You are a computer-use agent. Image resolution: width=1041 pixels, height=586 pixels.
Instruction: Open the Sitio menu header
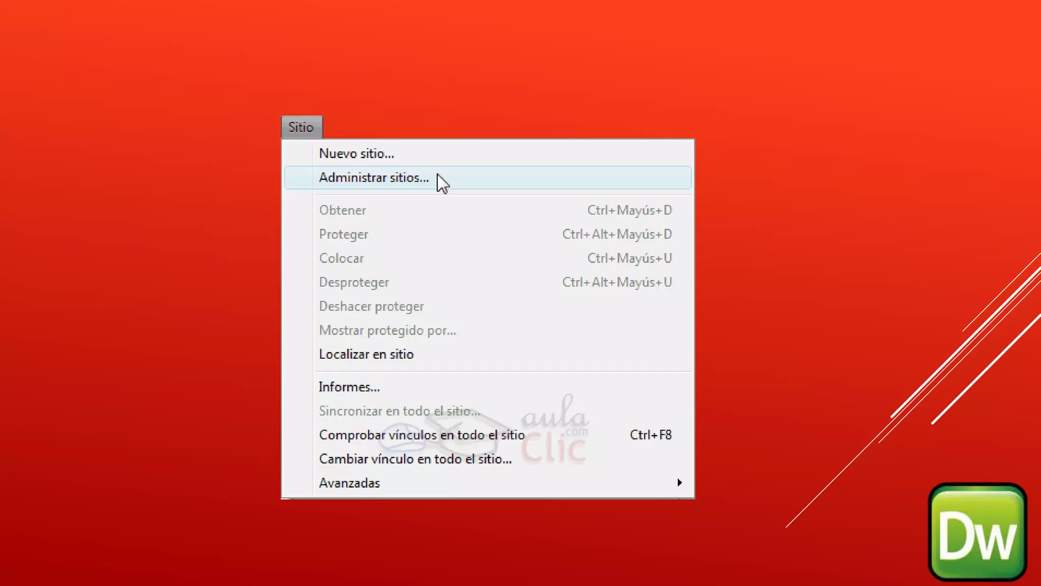[301, 127]
